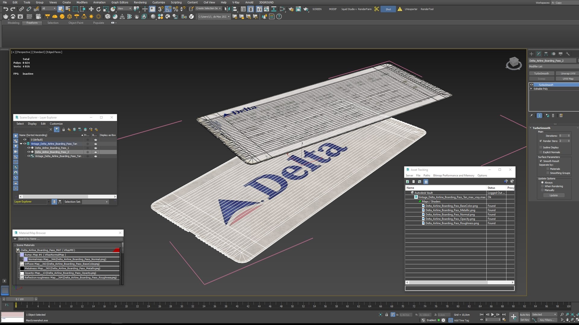Toggle Isoline Display checkbox
This screenshot has width=579, height=325.
[x=541, y=147]
